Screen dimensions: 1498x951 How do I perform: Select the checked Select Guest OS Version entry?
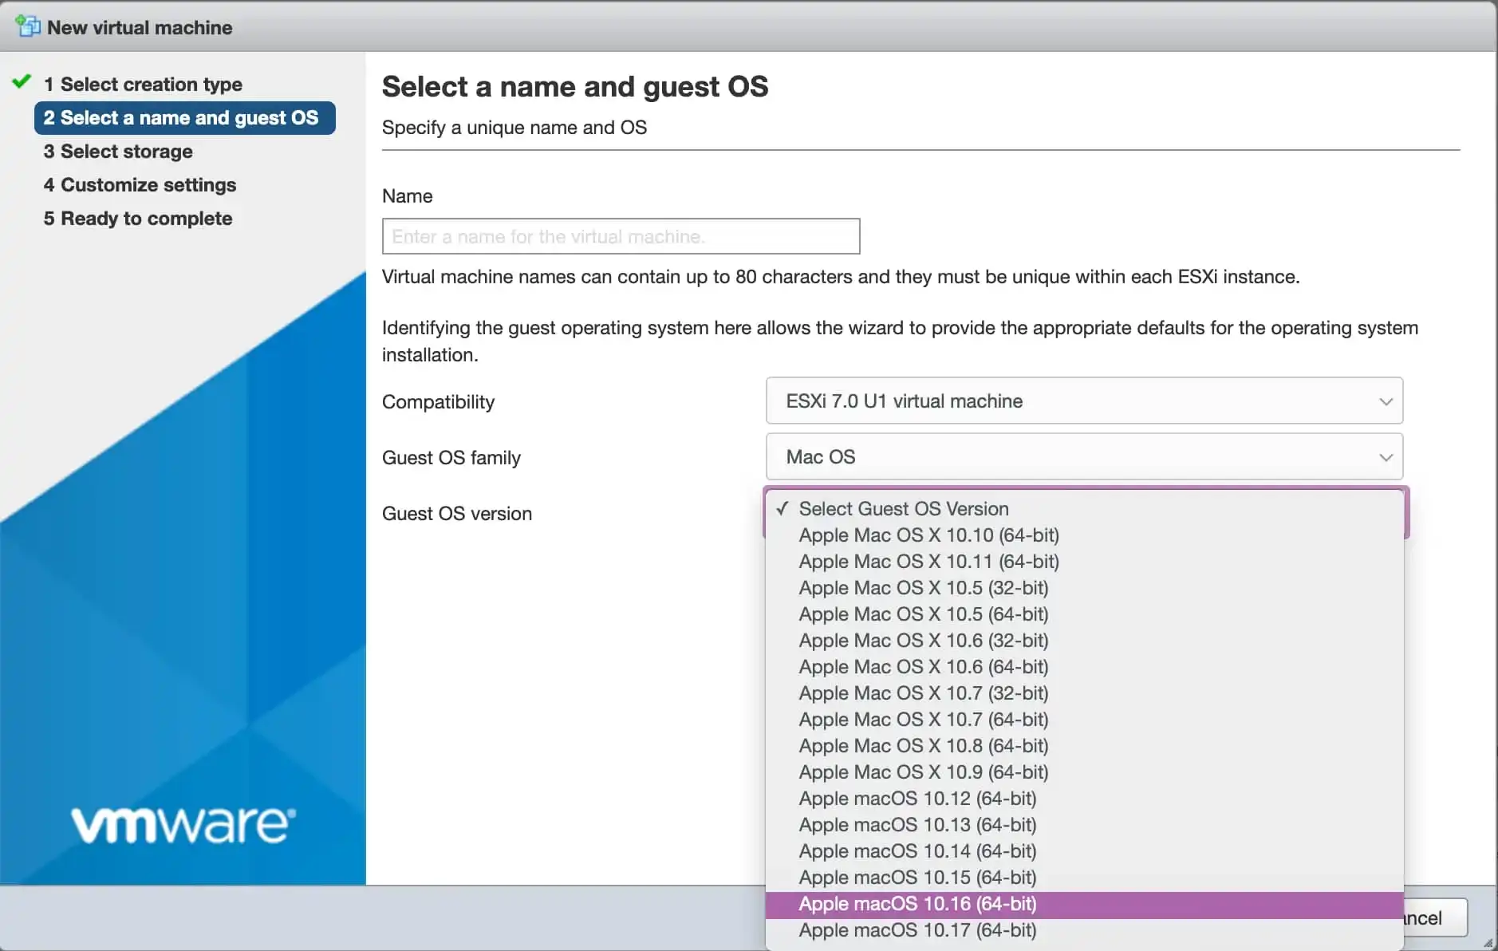point(904,508)
